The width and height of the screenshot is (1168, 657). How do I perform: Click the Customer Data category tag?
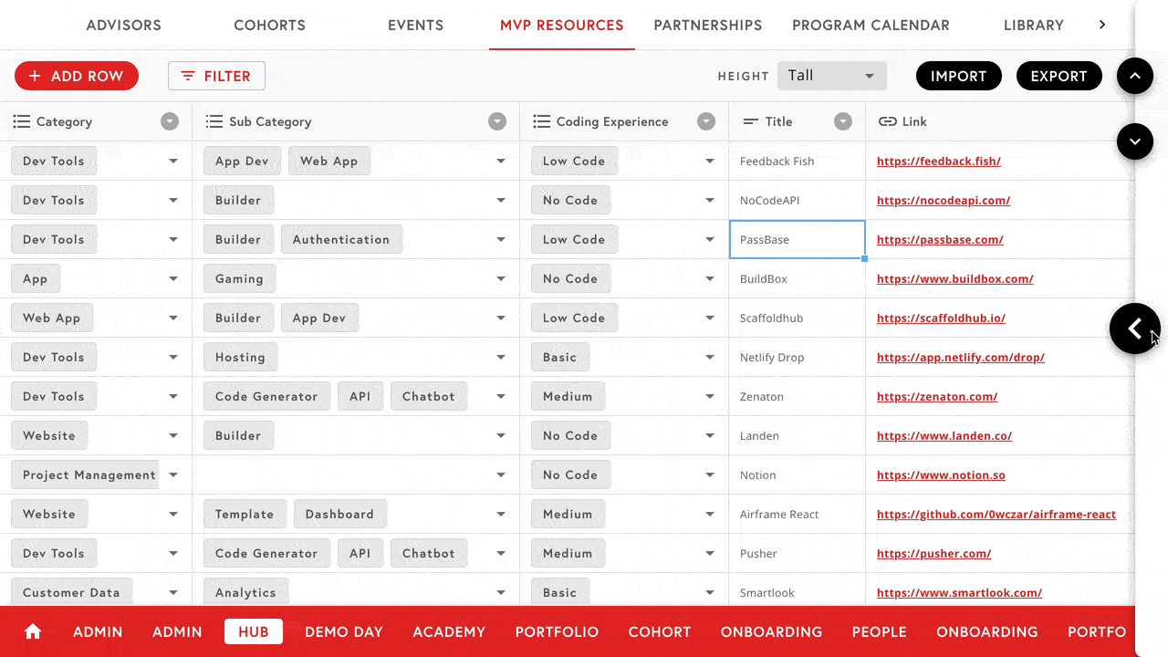(71, 593)
